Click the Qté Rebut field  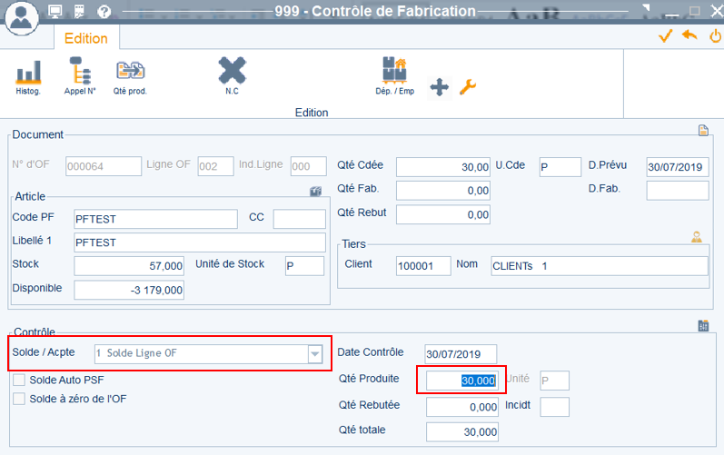pos(443,214)
